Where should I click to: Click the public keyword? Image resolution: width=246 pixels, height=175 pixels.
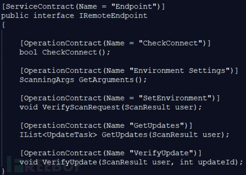point(15,16)
